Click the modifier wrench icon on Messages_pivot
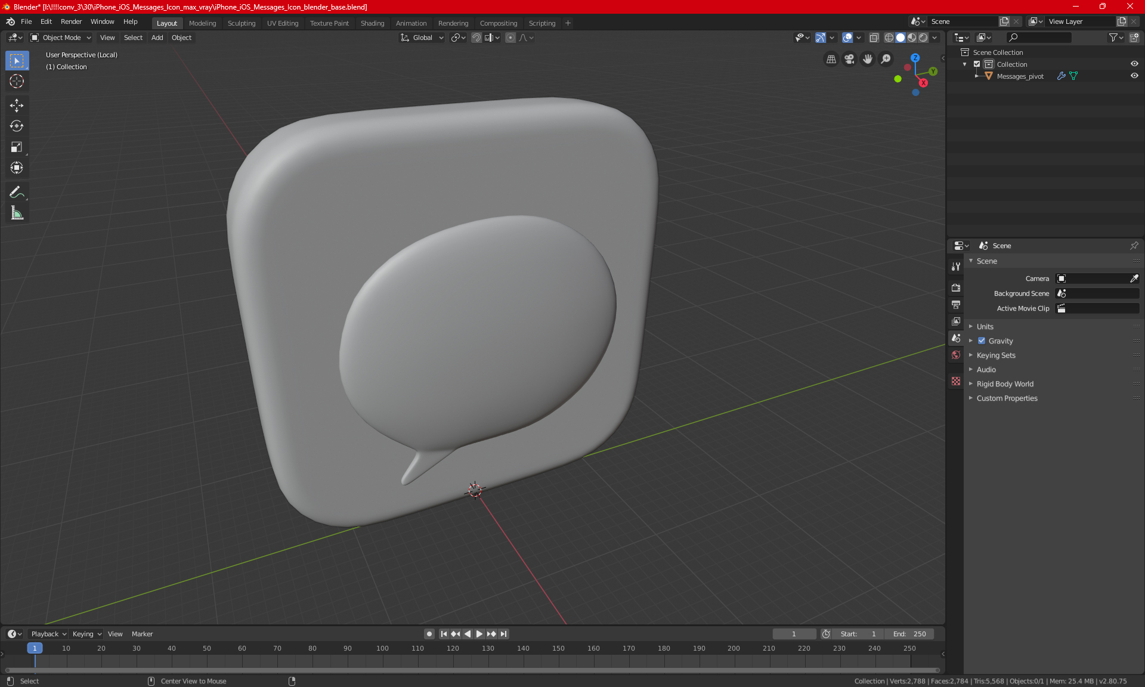 1061,76
